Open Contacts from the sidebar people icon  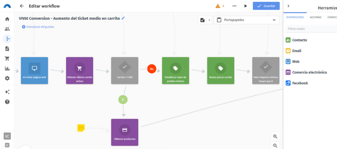[7, 29]
